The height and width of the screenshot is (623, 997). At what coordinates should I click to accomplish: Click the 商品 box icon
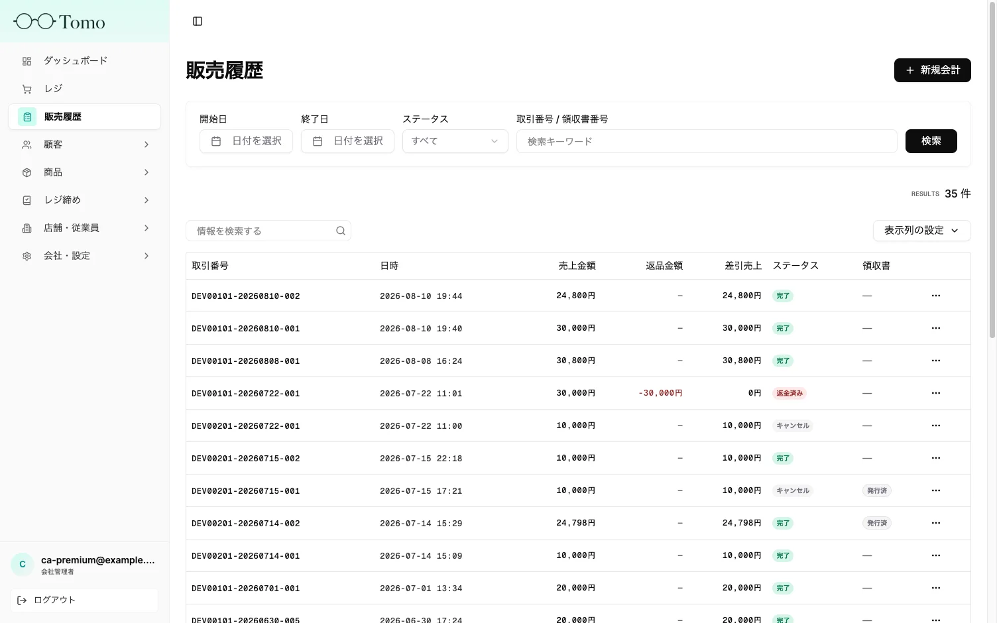27,172
